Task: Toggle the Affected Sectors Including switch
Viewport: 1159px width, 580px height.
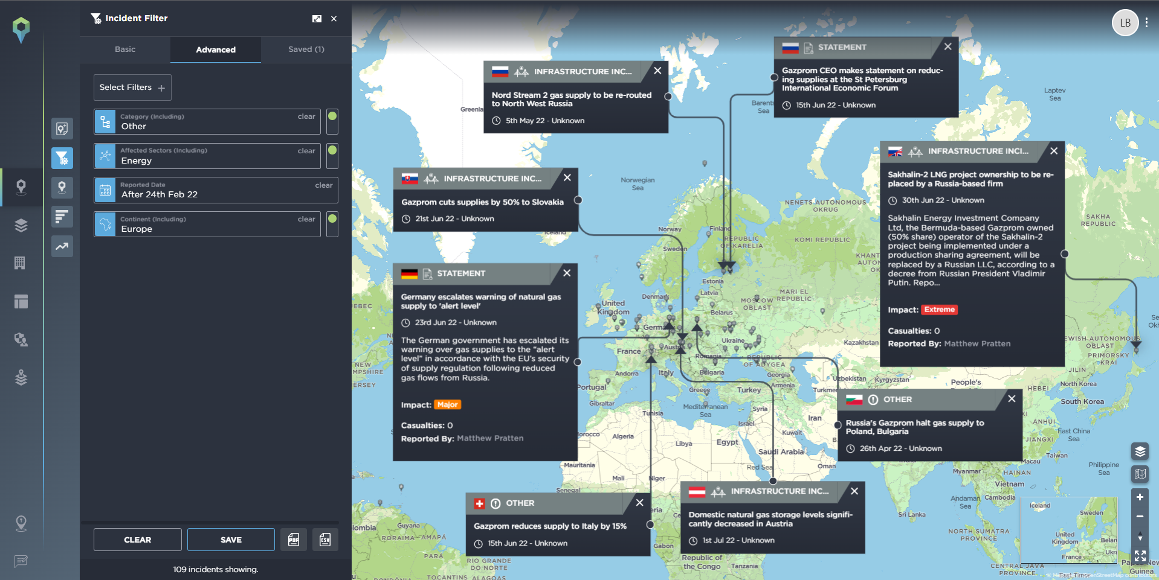Action: click(x=332, y=156)
